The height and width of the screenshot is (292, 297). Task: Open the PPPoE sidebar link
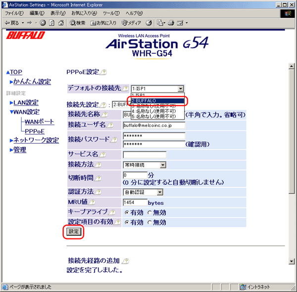[x=35, y=131]
